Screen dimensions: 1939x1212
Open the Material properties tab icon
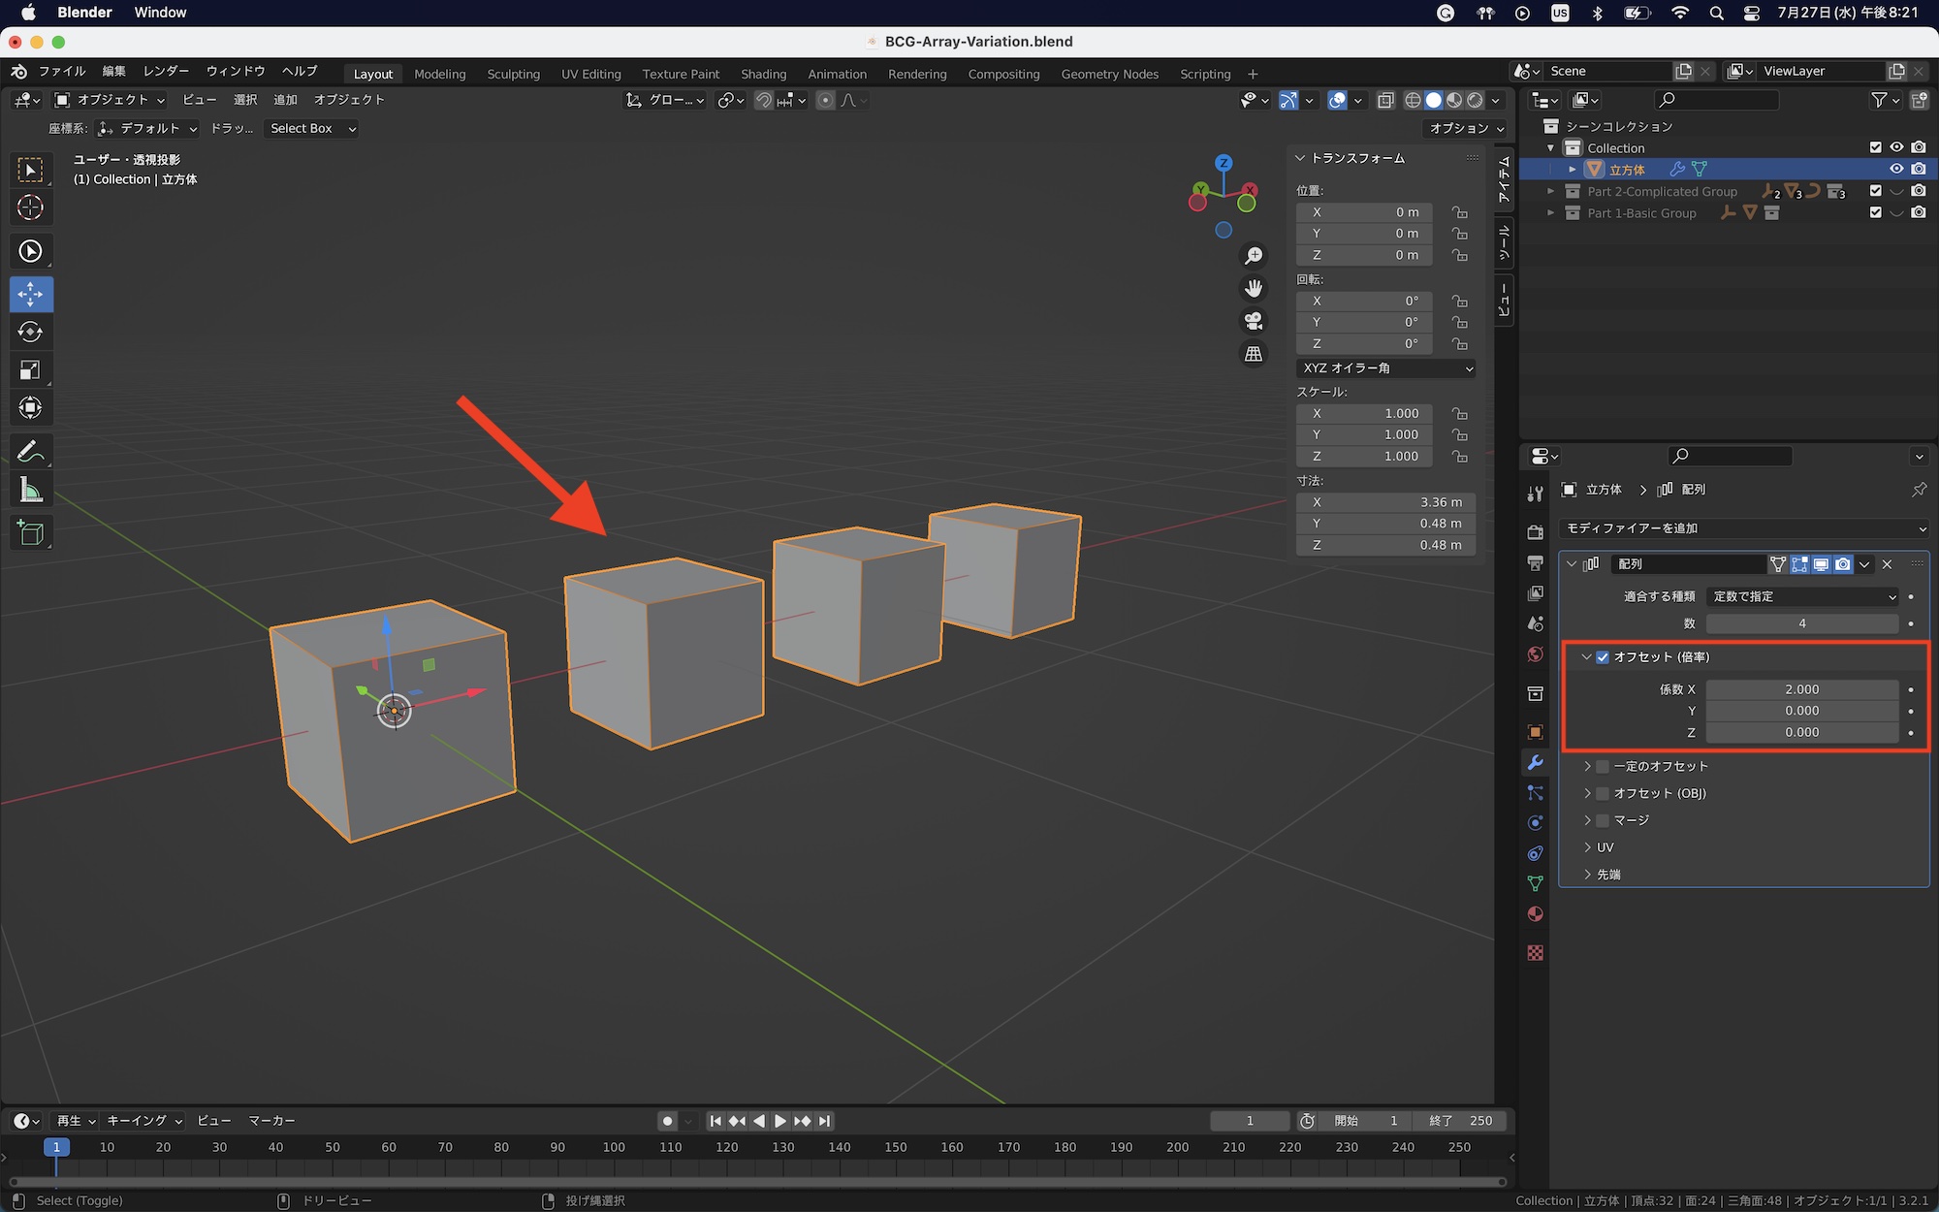(x=1535, y=914)
